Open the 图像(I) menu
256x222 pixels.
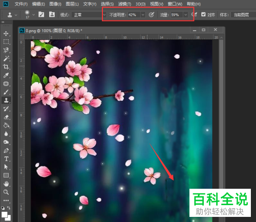(55, 4)
